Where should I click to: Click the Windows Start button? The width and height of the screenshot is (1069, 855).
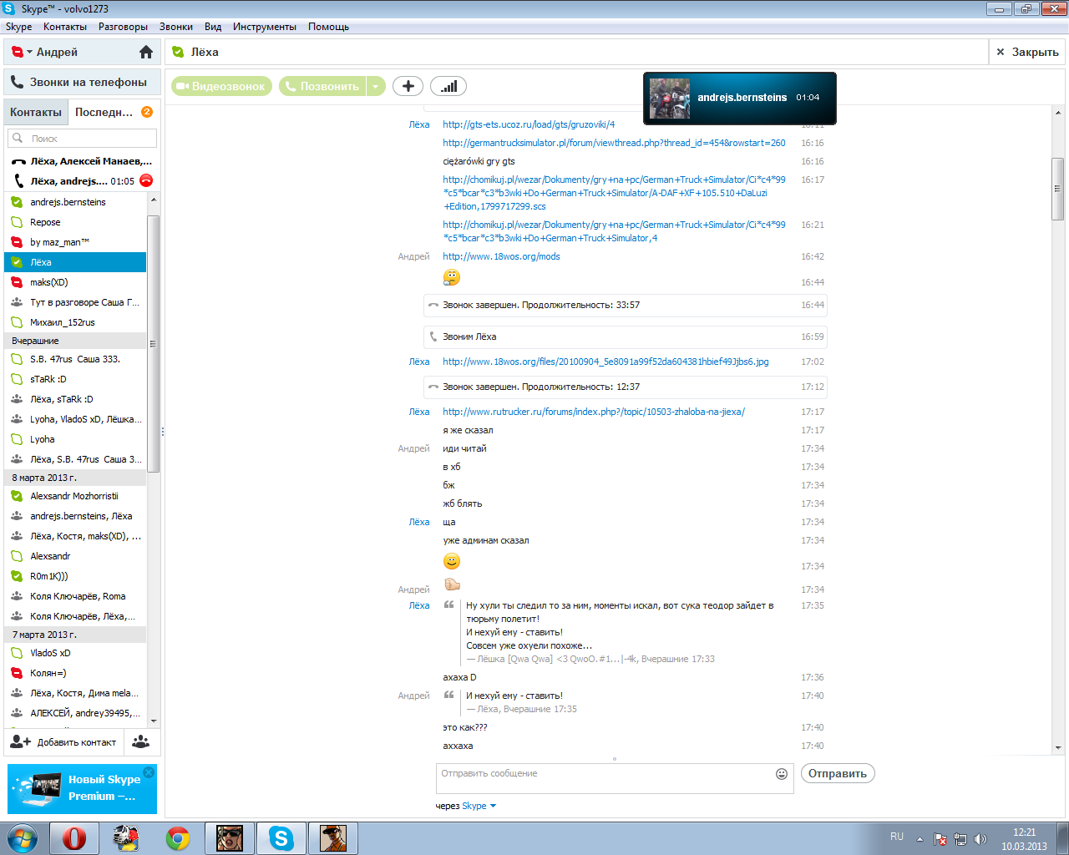tap(23, 838)
